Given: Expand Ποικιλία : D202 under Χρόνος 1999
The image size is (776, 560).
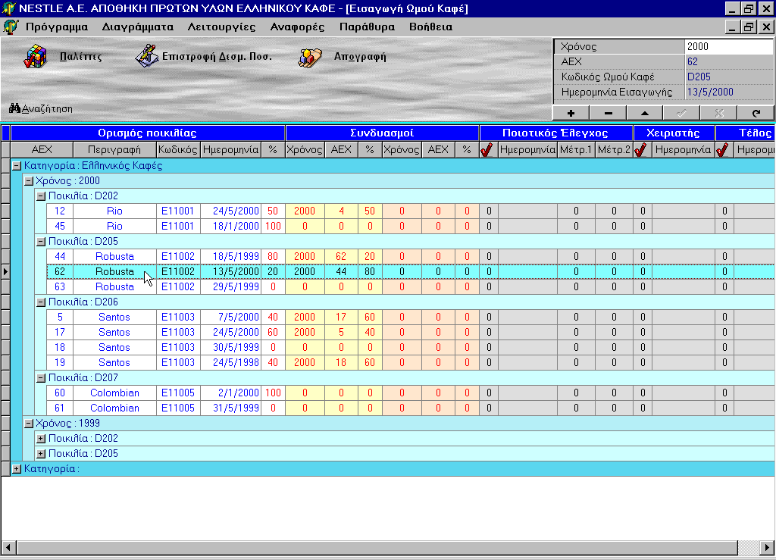Looking at the screenshot, I should (42, 438).
